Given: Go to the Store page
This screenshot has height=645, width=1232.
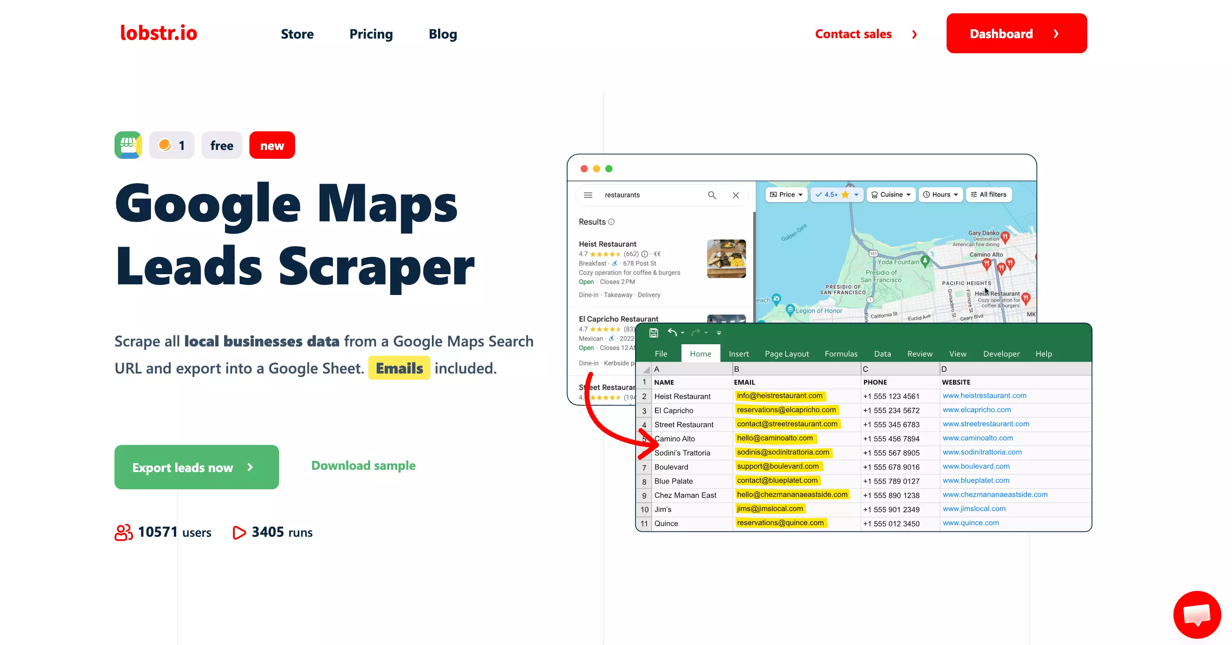Looking at the screenshot, I should [297, 34].
